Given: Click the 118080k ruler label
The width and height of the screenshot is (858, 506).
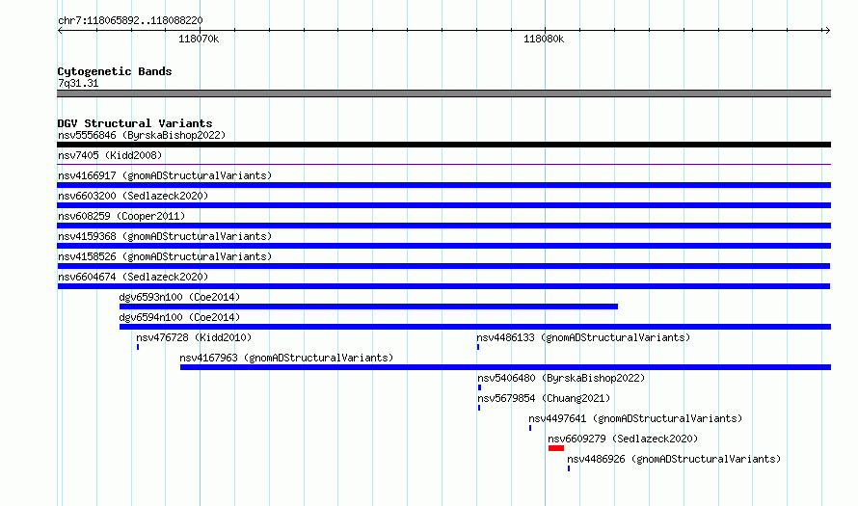Looking at the screenshot, I should coord(544,39).
